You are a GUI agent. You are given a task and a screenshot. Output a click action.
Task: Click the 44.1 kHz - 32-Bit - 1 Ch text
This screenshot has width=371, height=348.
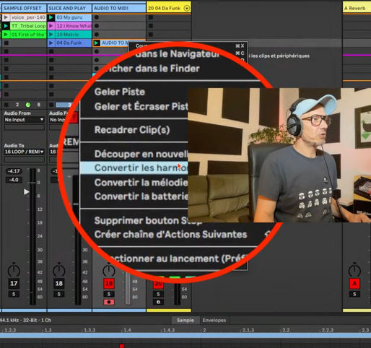tap(25, 321)
